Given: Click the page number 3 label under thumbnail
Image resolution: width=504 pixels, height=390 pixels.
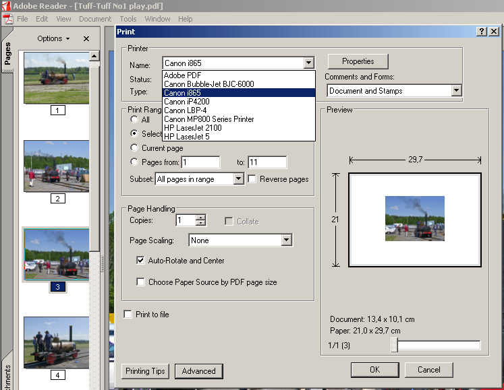Looking at the screenshot, I should point(58,287).
